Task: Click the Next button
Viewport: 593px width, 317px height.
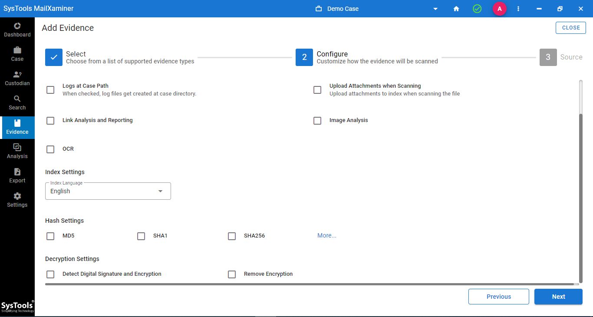Action: tap(558, 297)
